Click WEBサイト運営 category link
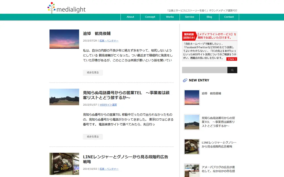The width and height of the screenshot is (284, 177). coord(108,105)
